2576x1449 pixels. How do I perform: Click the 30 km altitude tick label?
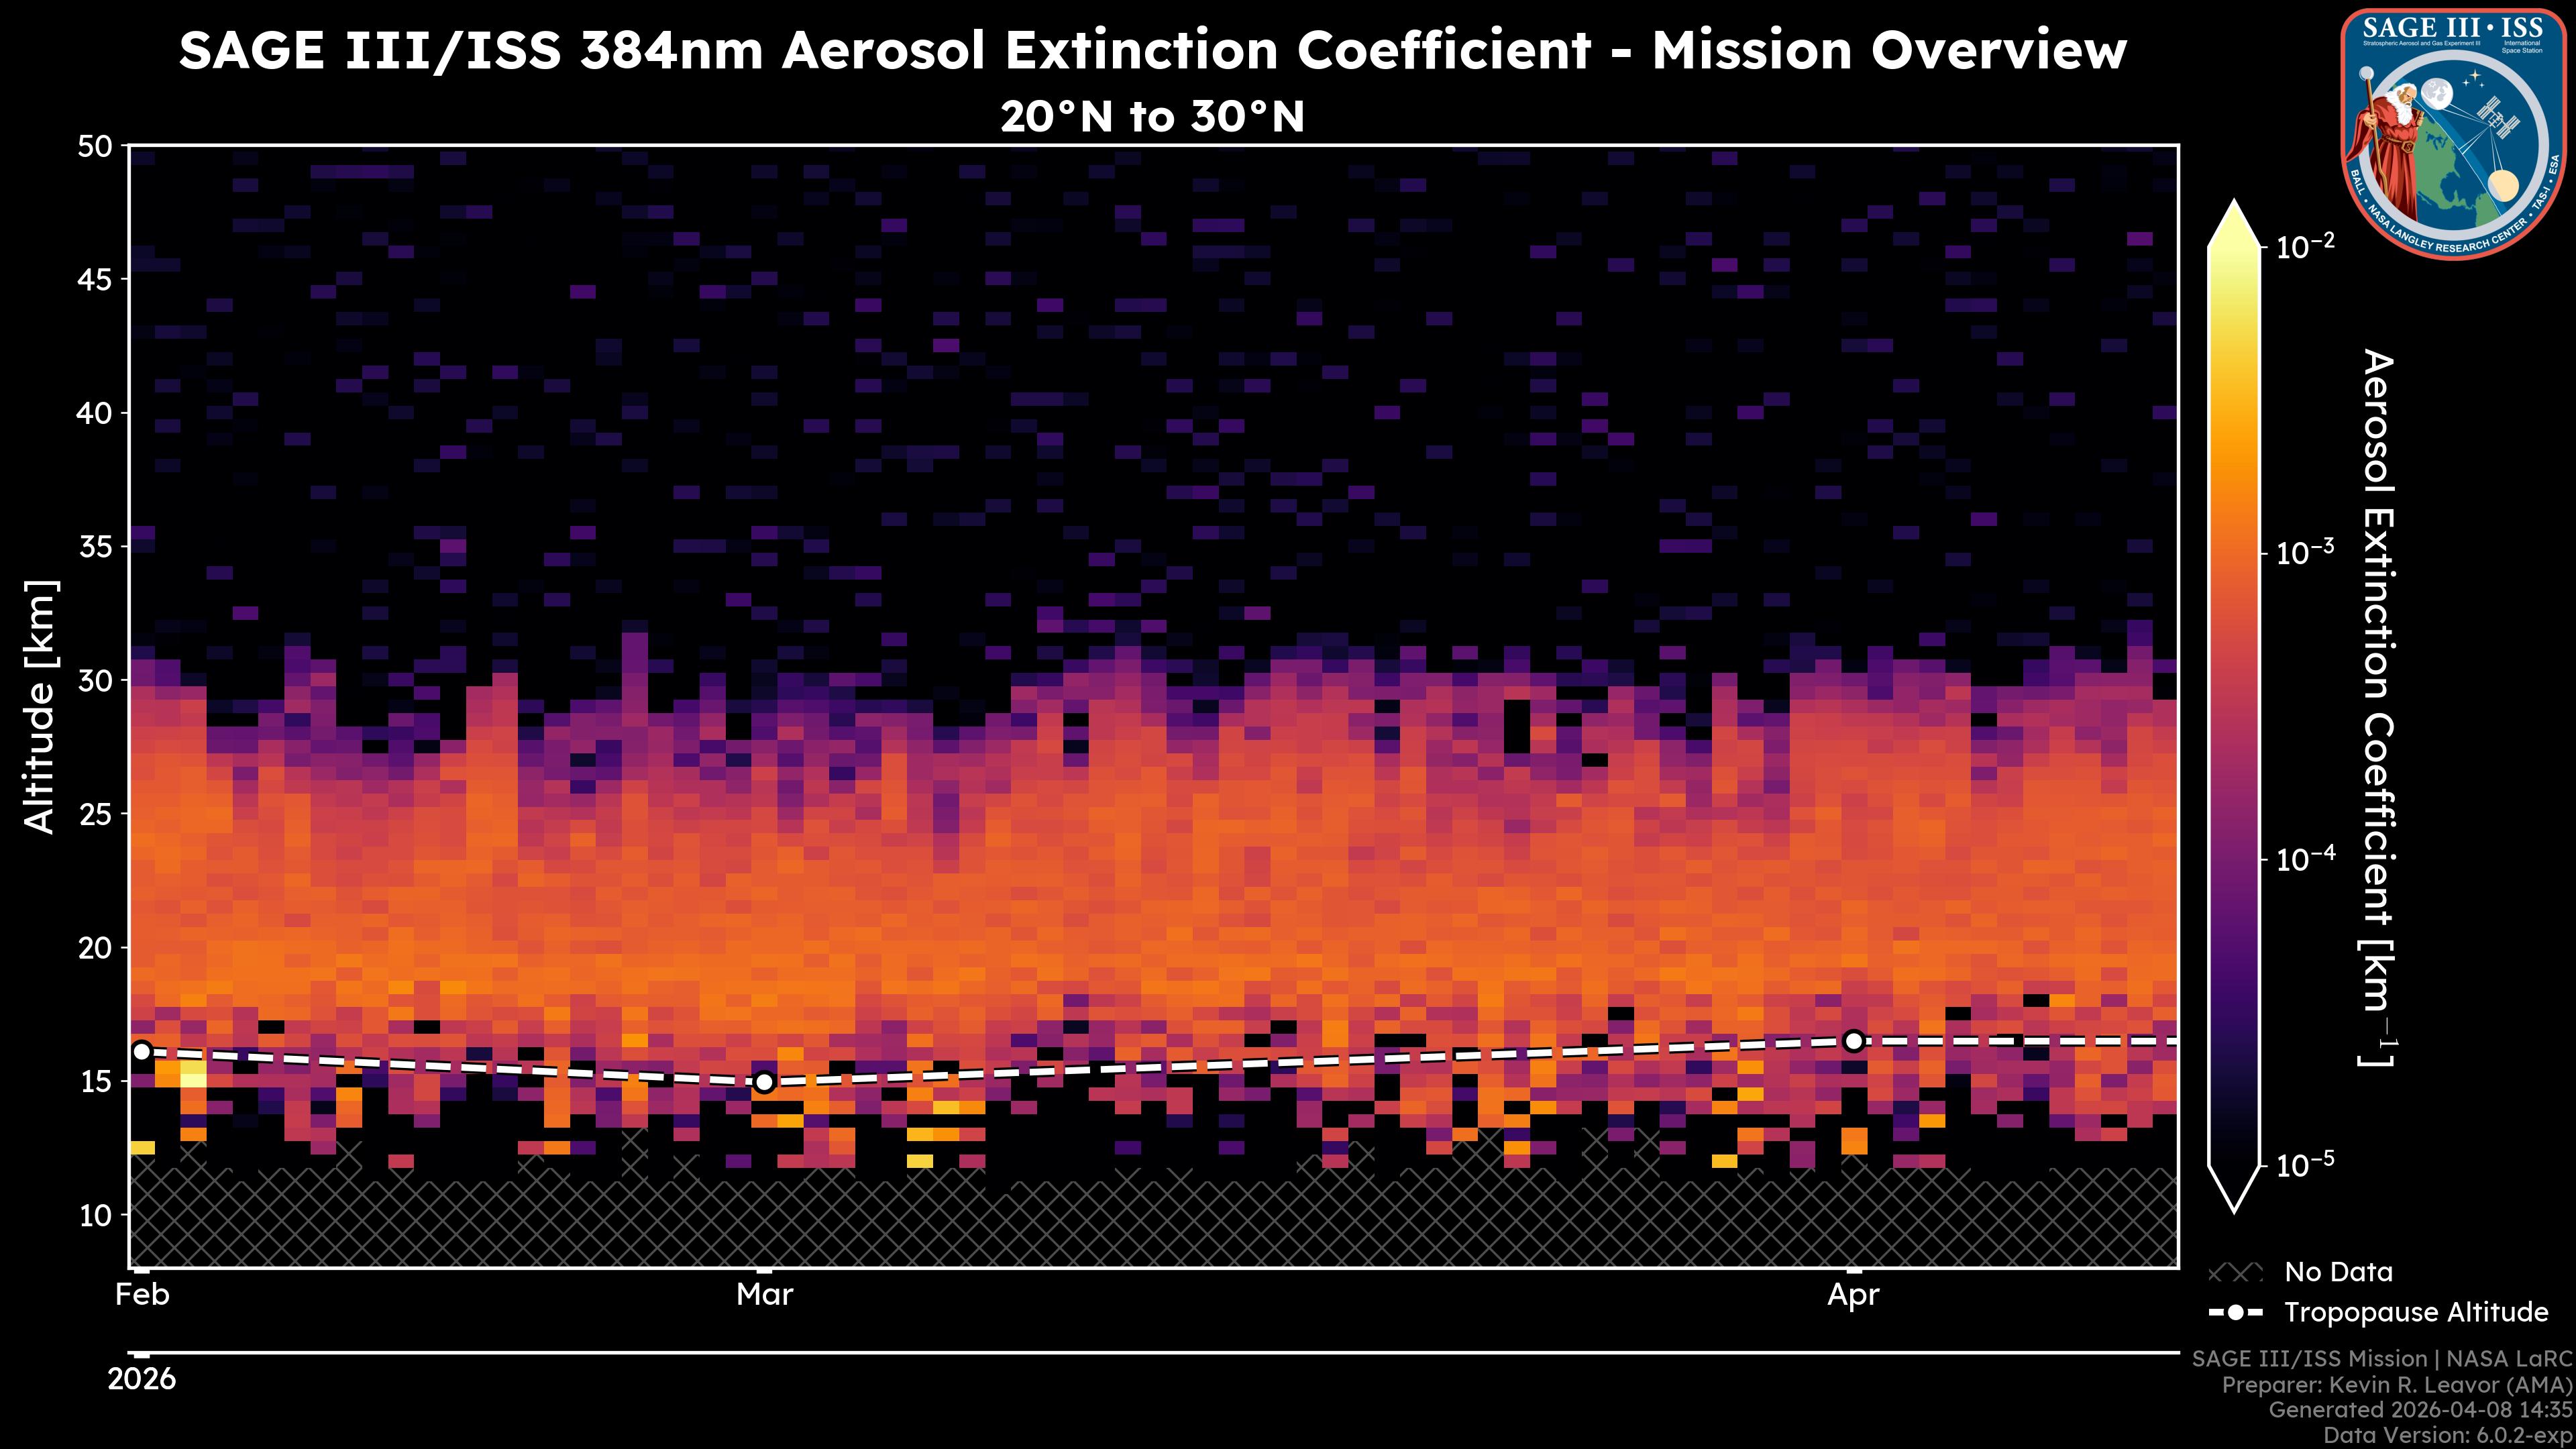(96, 680)
